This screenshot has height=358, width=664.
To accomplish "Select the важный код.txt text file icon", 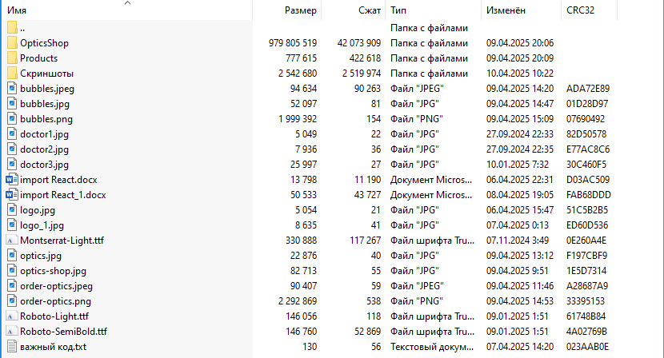I will tap(11, 347).
